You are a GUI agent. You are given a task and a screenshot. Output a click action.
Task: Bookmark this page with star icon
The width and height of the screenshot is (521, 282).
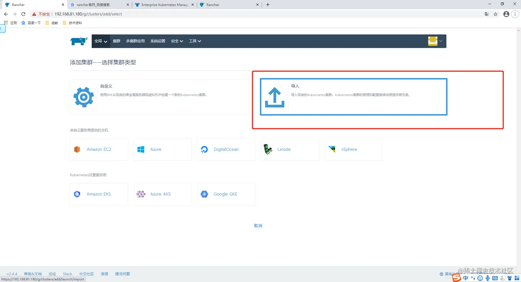click(x=496, y=14)
